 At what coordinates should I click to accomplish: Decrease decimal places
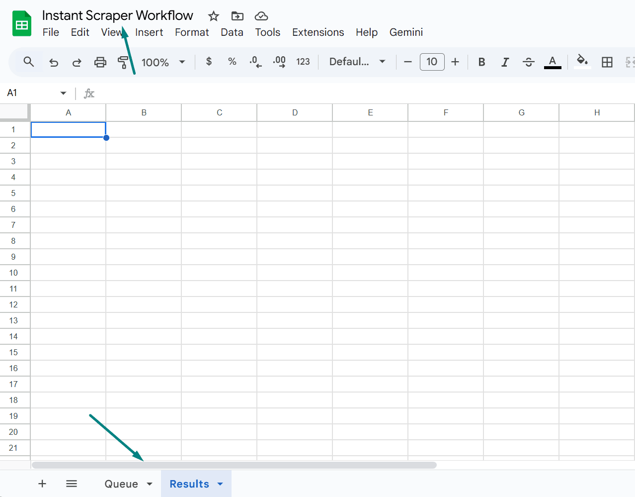255,62
